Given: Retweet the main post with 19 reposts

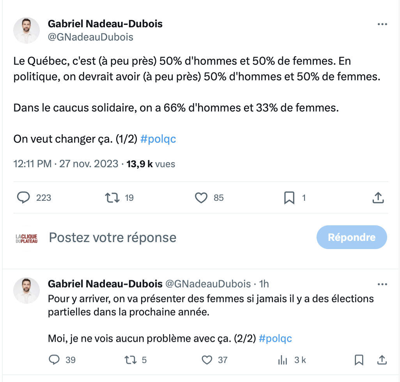Looking at the screenshot, I should [112, 198].
